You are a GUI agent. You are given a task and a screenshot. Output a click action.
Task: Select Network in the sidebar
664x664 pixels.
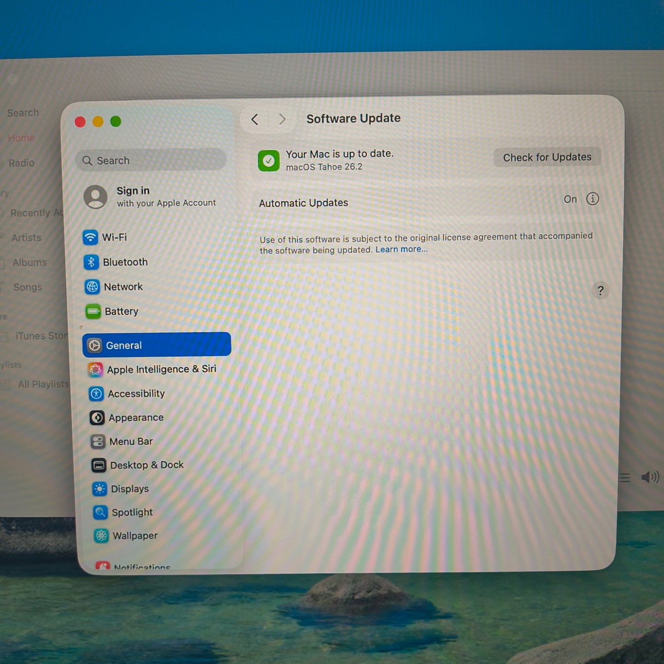click(123, 287)
